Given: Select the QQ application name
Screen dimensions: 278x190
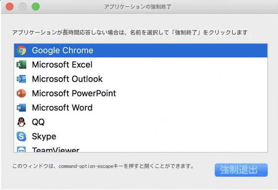Looking at the screenshot, I should 38,122.
